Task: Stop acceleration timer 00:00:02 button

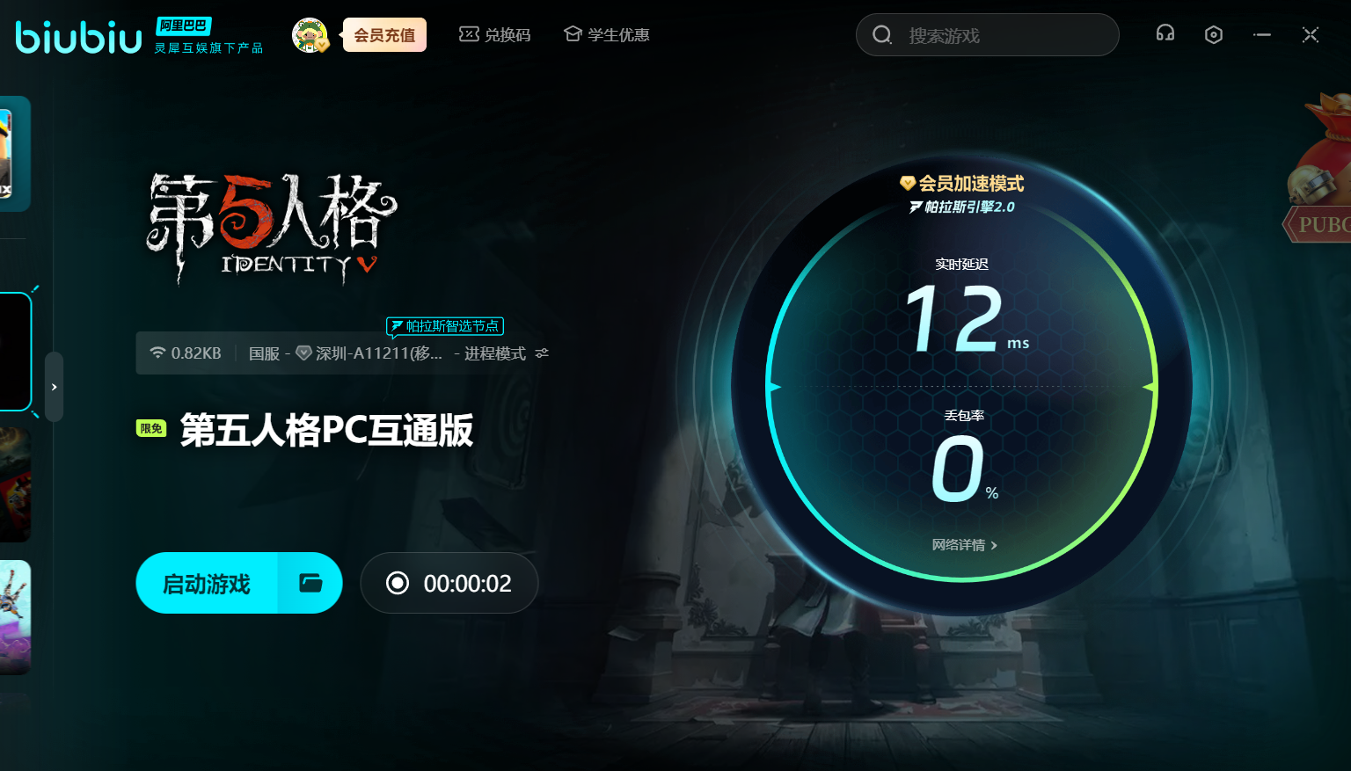Action: pyautogui.click(x=449, y=583)
